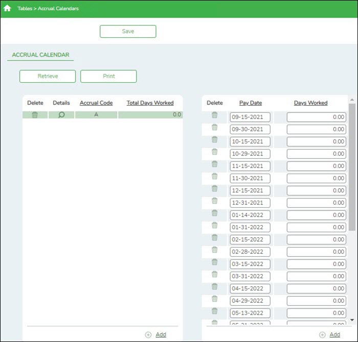
Task: Select accrual code A cell
Action: [96, 115]
